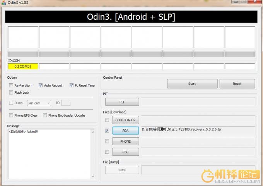Screen dimensions: 263x186
Task: Click the ID input field next to Dump
Action: (x=66, y=103)
